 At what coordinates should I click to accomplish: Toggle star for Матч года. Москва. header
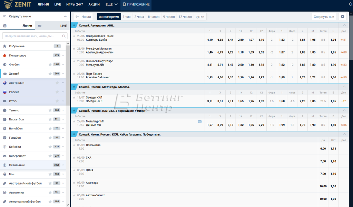74,87
